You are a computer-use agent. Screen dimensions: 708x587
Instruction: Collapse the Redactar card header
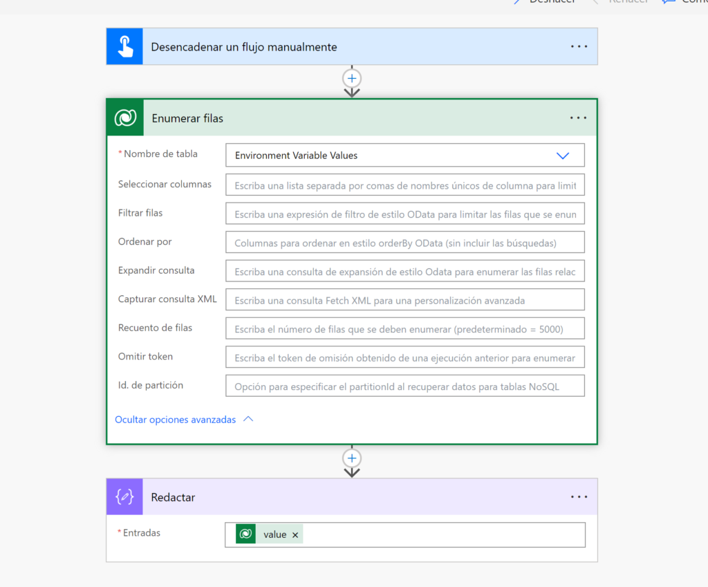[x=352, y=496]
